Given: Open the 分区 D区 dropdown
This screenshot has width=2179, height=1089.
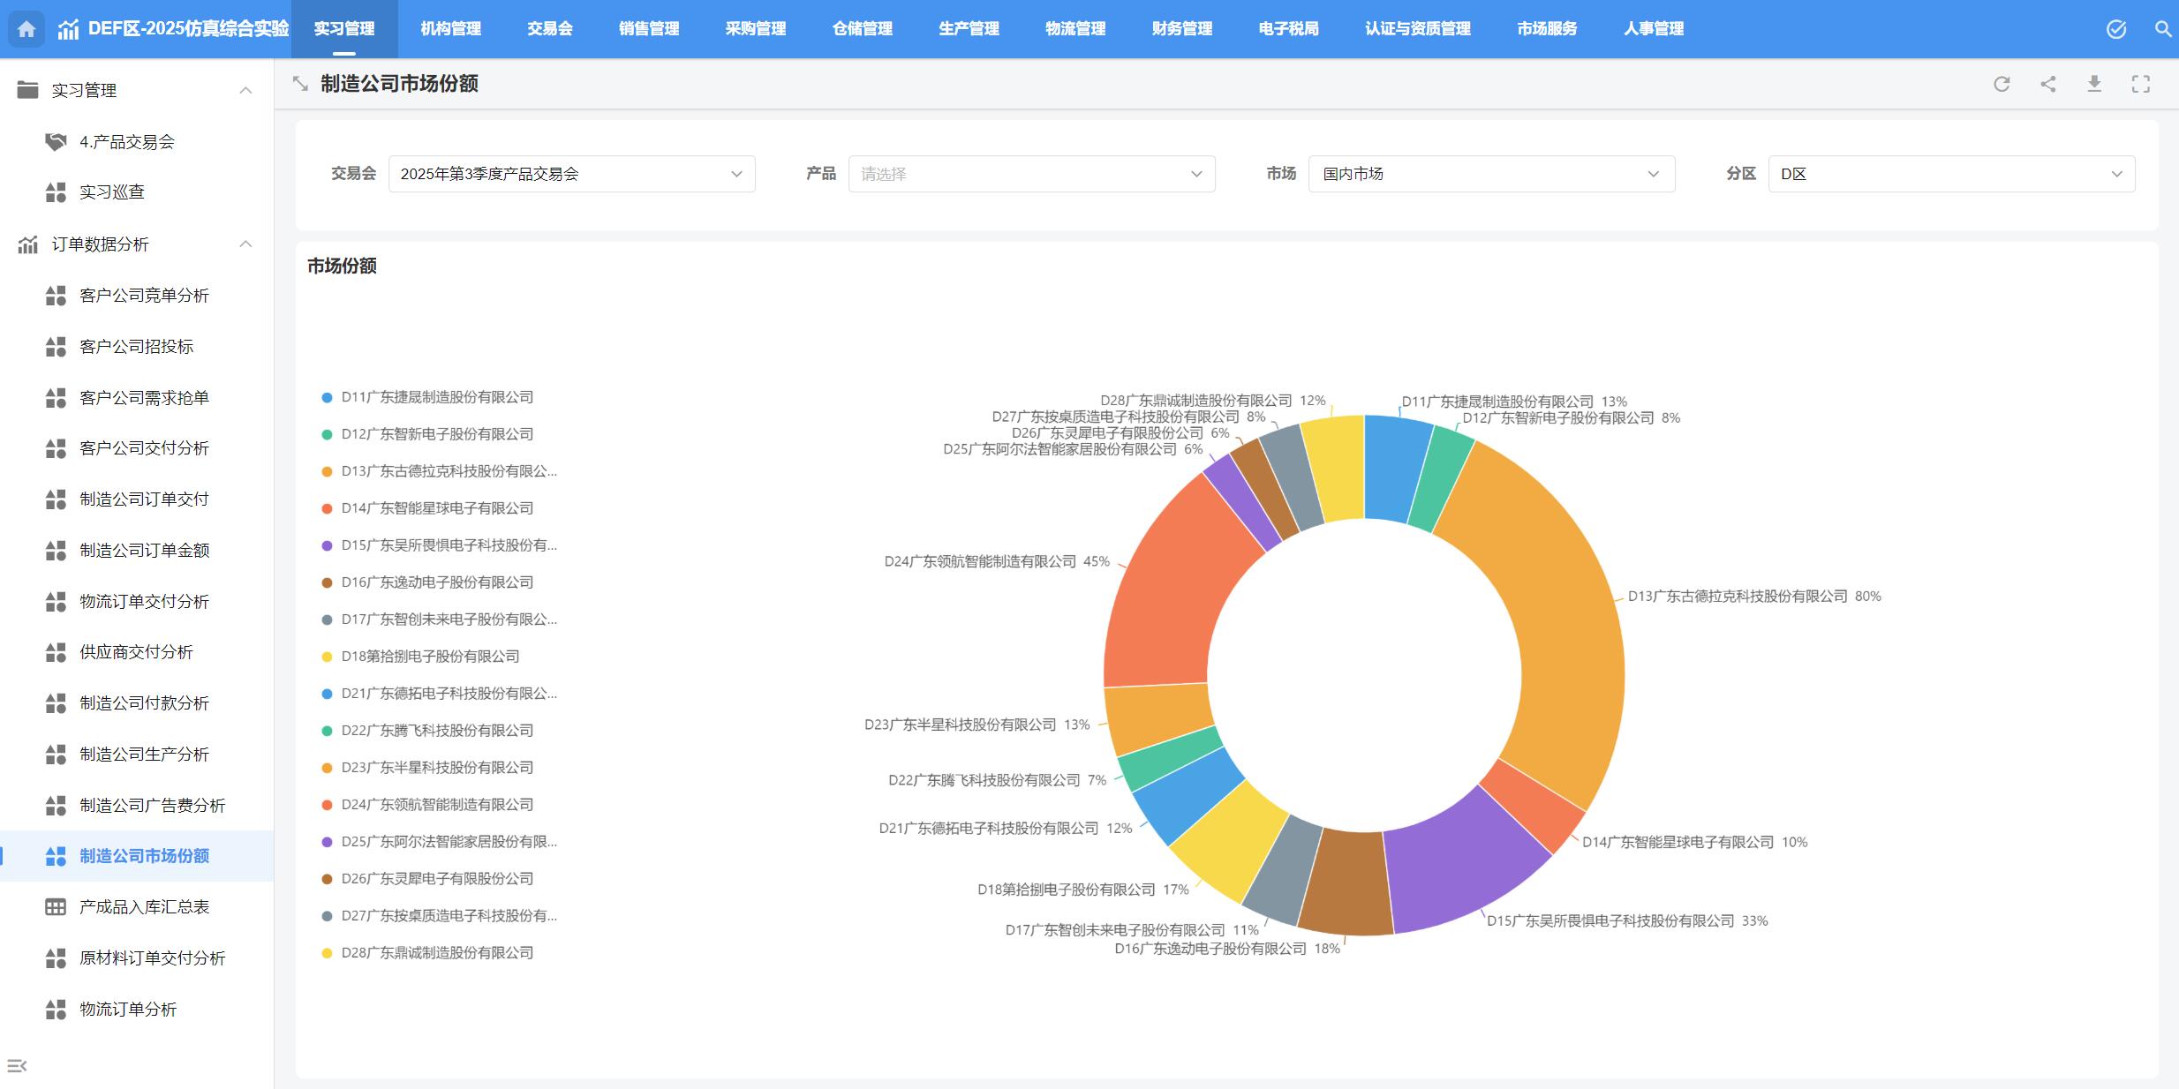Looking at the screenshot, I should 1951,174.
